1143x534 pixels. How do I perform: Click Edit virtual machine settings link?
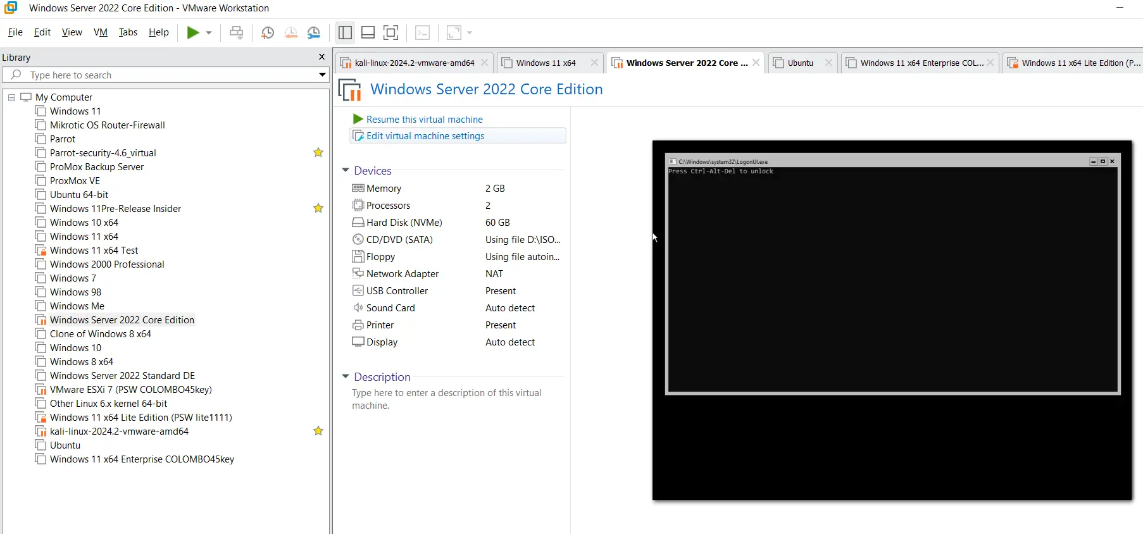(x=425, y=136)
